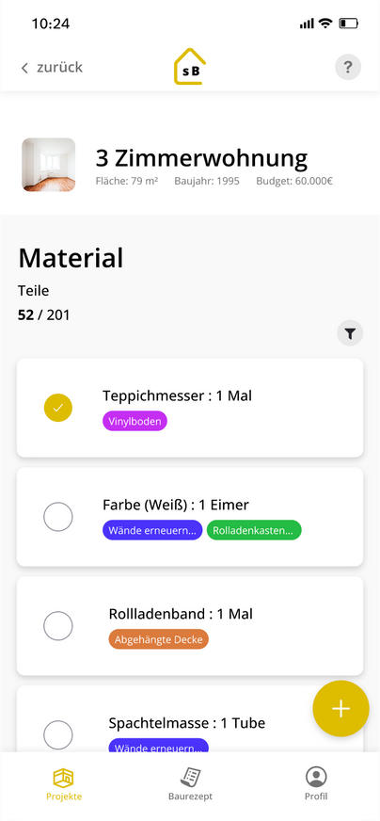Image resolution: width=380 pixels, height=821 pixels.
Task: Tap the back chevron arrow icon
Action: tap(24, 68)
